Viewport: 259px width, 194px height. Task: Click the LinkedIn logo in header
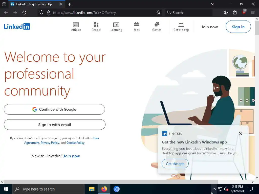(x=17, y=26)
